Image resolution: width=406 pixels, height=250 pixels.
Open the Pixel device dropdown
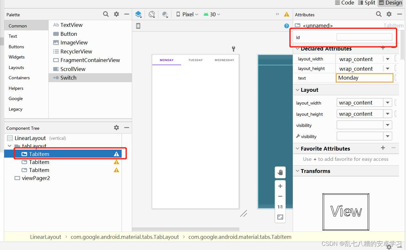click(187, 14)
